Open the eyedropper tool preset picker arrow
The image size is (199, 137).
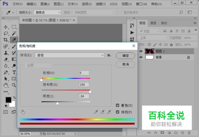[x=13, y=12]
